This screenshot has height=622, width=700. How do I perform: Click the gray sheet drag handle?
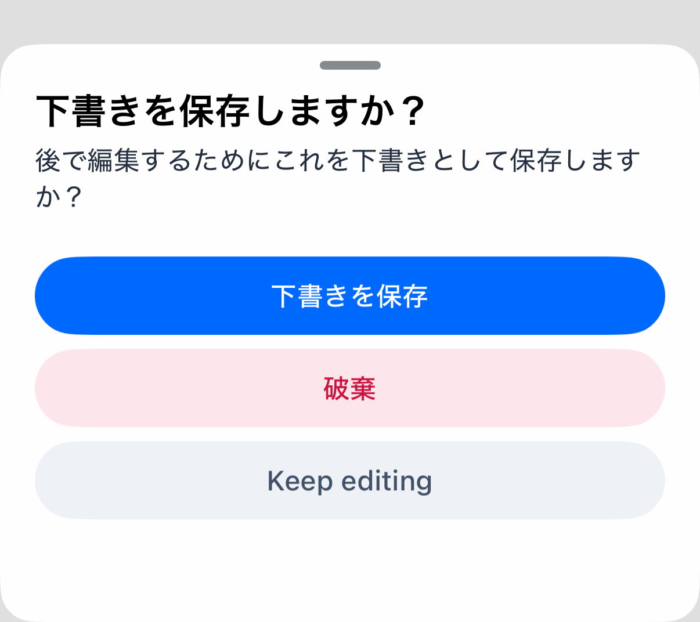350,65
